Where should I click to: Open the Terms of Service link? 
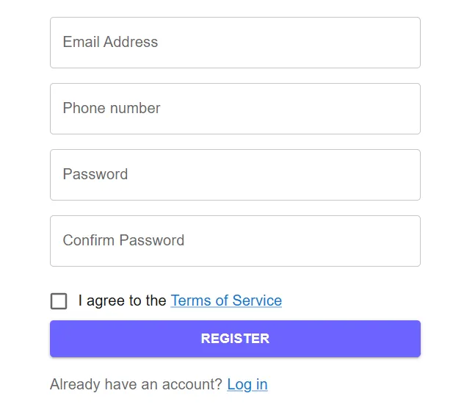tap(226, 300)
